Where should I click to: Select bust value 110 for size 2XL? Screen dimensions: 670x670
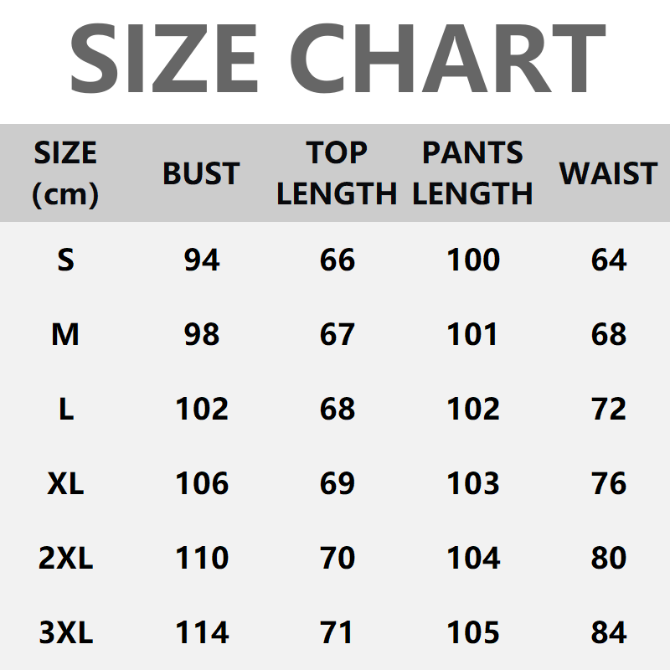[x=202, y=559]
